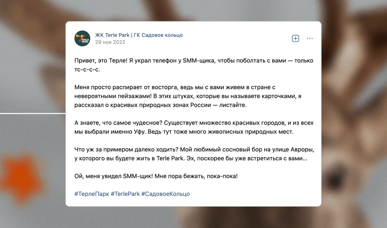Open the #TerlePark hashtag
This screenshot has width=387, height=228.
coord(125,194)
